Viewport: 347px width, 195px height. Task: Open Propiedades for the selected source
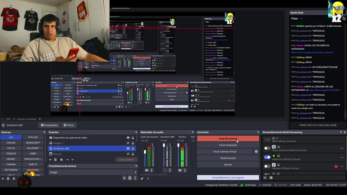click(49, 125)
